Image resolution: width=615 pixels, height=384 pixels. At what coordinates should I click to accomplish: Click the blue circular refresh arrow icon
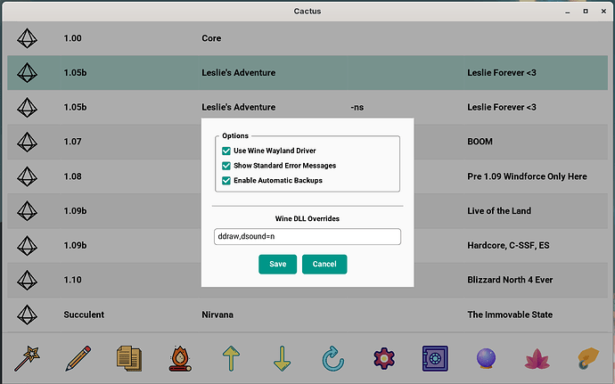coord(333,358)
